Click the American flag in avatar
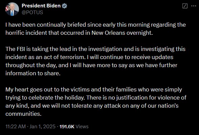 point(8,8)
